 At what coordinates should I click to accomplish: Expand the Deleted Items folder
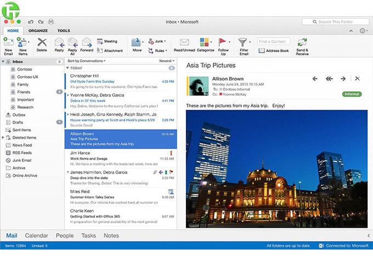click(3, 137)
